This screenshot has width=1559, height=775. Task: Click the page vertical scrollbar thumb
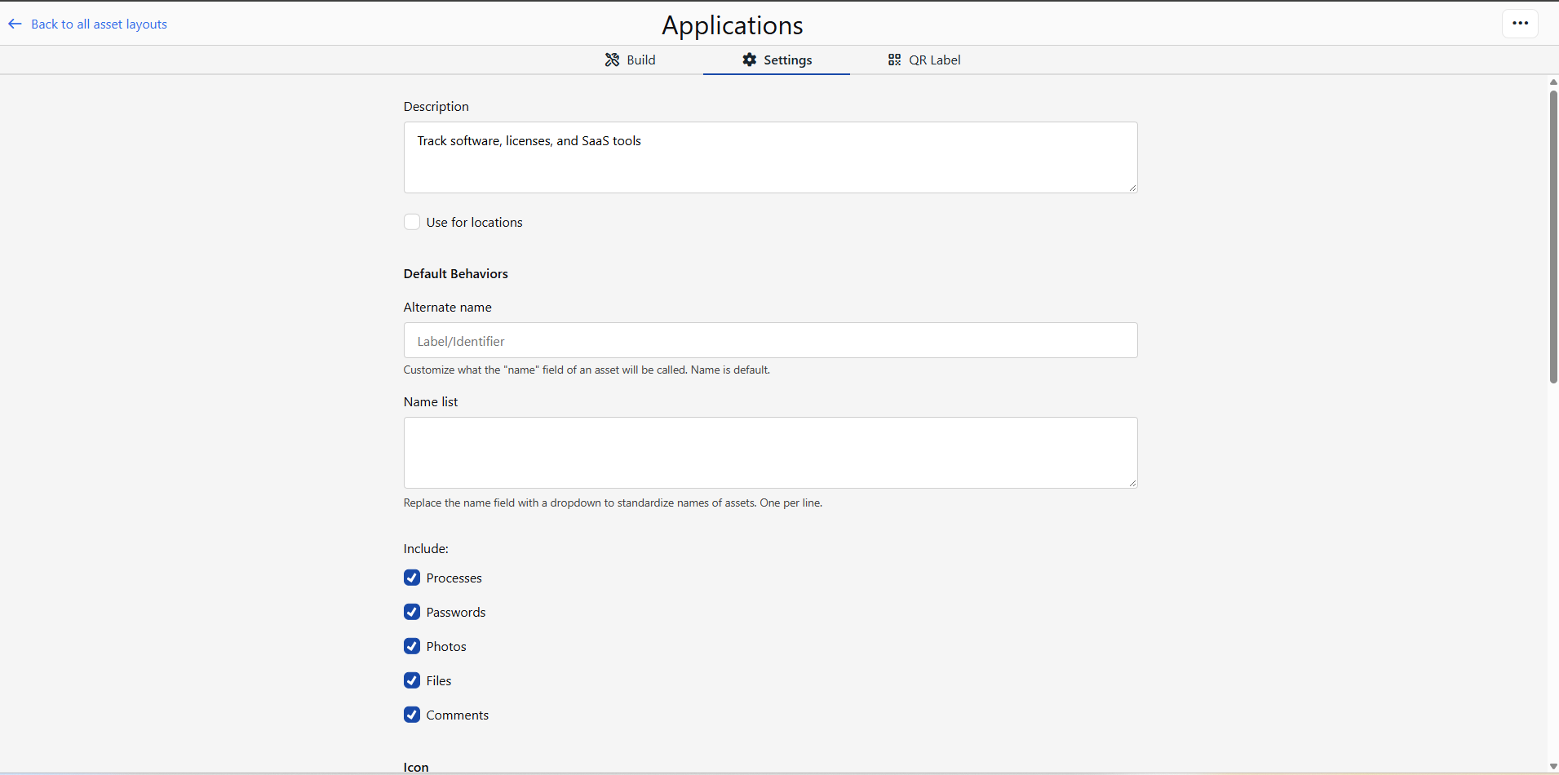click(1553, 237)
